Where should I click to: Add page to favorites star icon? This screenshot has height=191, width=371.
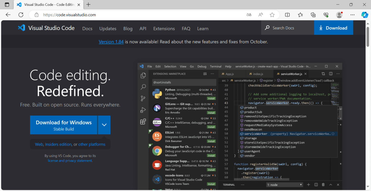click(x=272, y=15)
